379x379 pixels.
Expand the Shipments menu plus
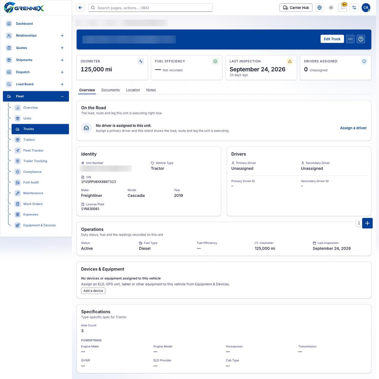pos(62,60)
